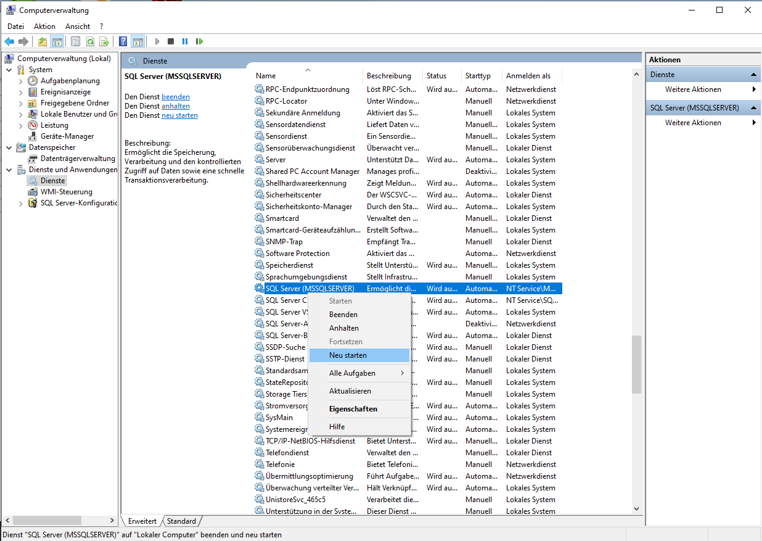Sort by the Starttyp column header
This screenshot has width=762, height=541.
[478, 76]
